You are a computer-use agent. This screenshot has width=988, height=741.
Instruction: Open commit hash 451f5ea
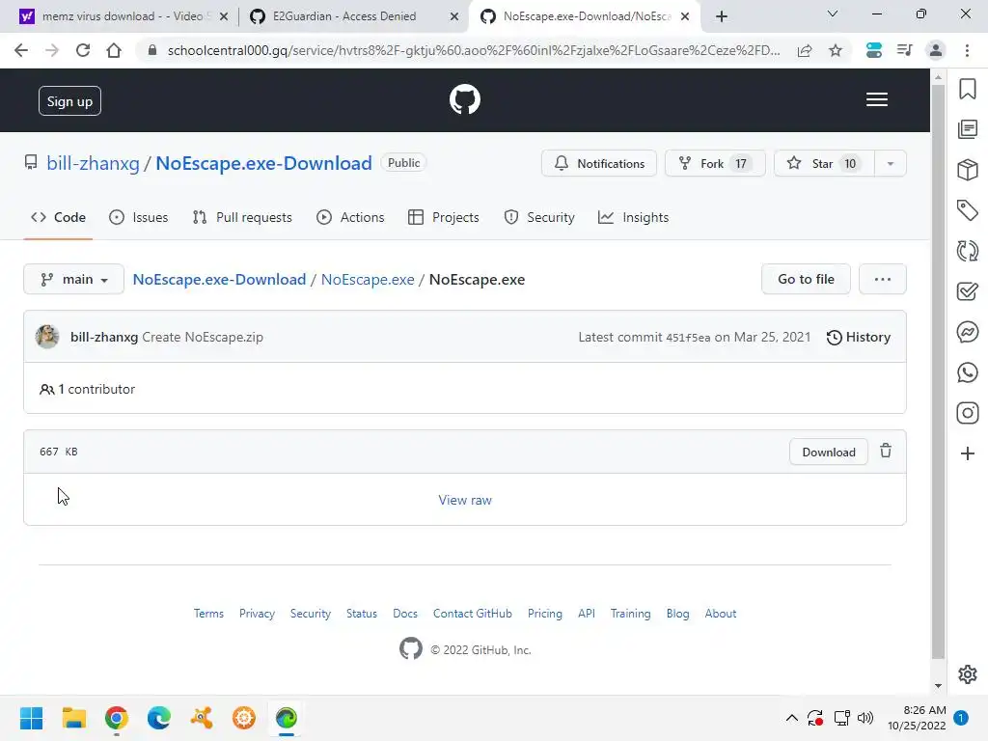click(688, 338)
